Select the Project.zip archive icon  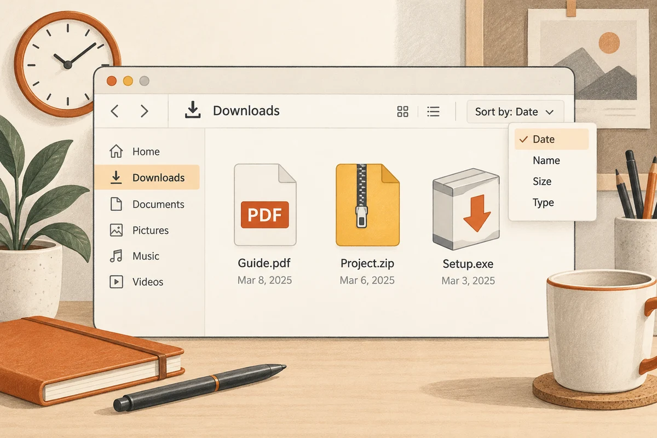coord(367,205)
